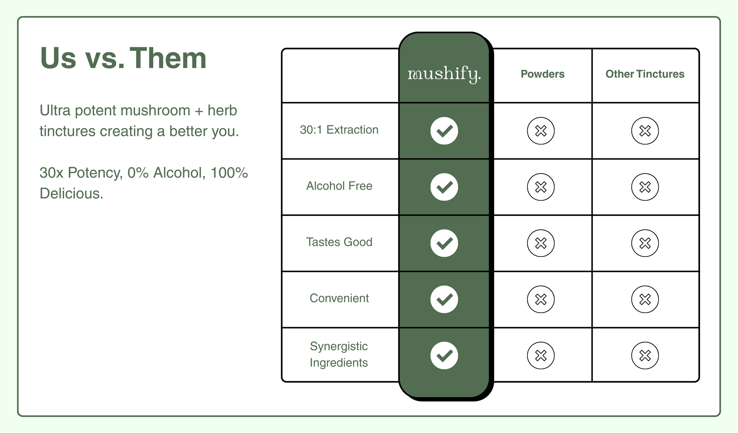Click the 30x Potency tagline text
Viewport: 738px width, 433px height.
point(144,183)
